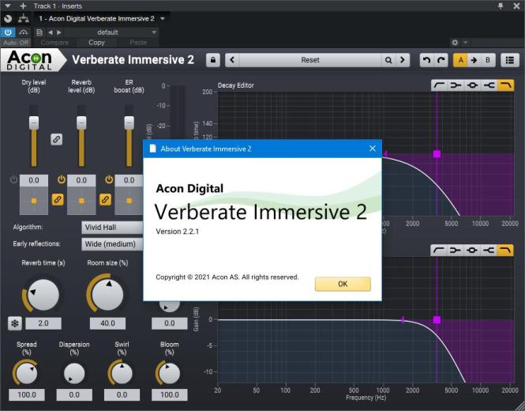Pin the inserts window
The width and height of the screenshot is (525, 411).
coord(501,6)
